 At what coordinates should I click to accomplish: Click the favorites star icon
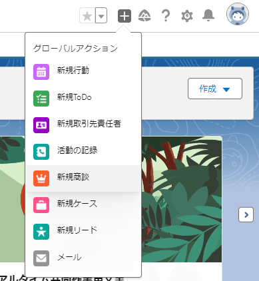(87, 16)
